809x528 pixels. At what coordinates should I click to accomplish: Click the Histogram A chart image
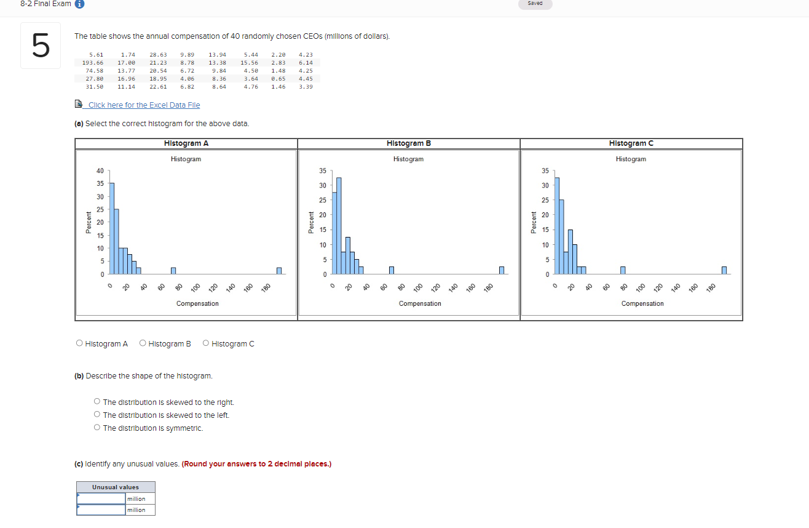(186, 234)
